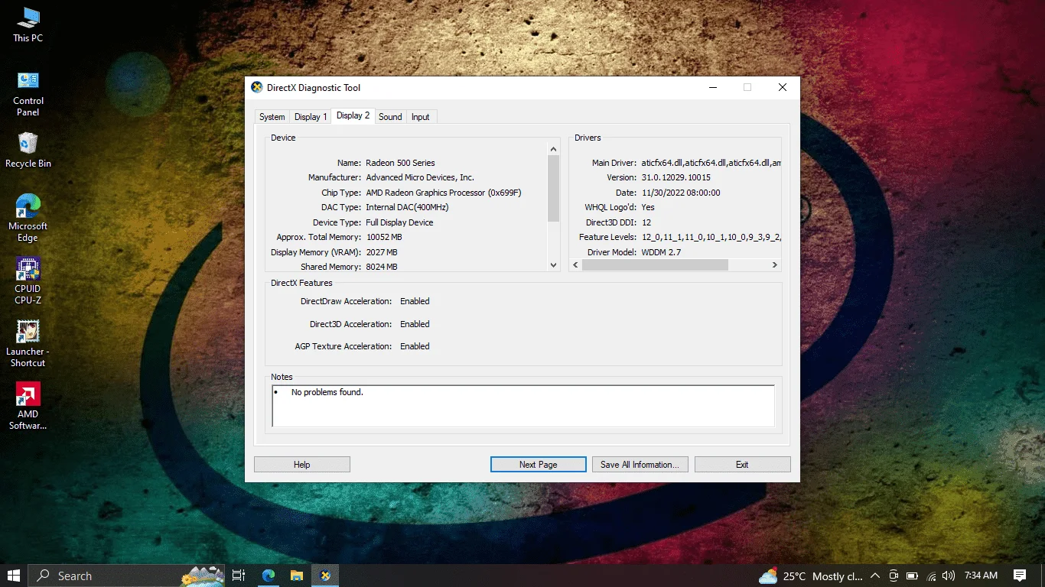Click the Device list scroll-up arrow

point(554,149)
